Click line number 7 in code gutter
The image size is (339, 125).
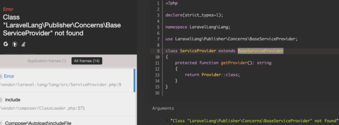coord(158,39)
